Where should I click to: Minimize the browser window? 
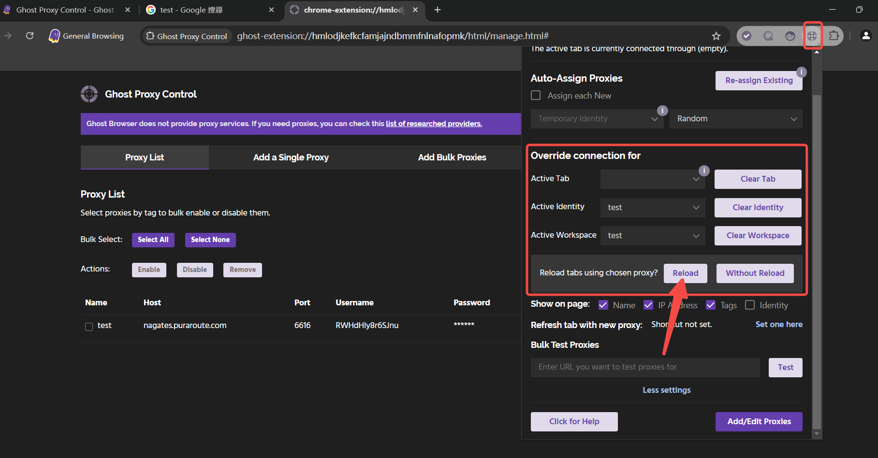point(833,10)
